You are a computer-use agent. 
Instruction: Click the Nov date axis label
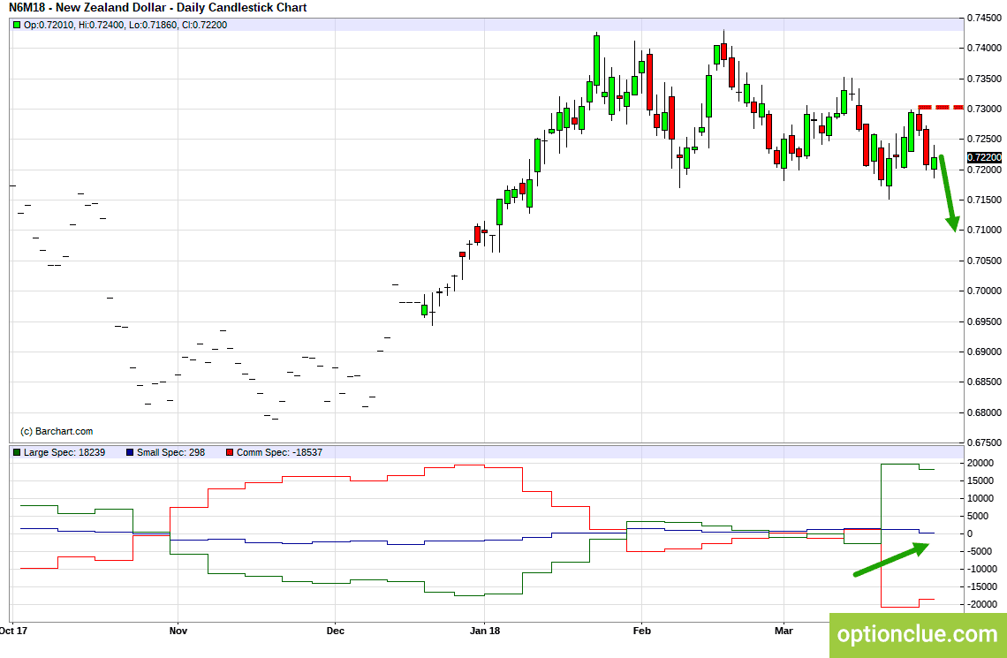pyautogui.click(x=178, y=631)
